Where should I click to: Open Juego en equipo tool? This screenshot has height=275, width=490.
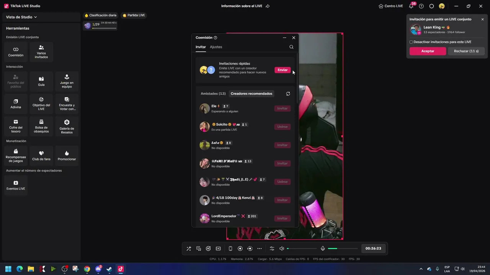point(67,81)
